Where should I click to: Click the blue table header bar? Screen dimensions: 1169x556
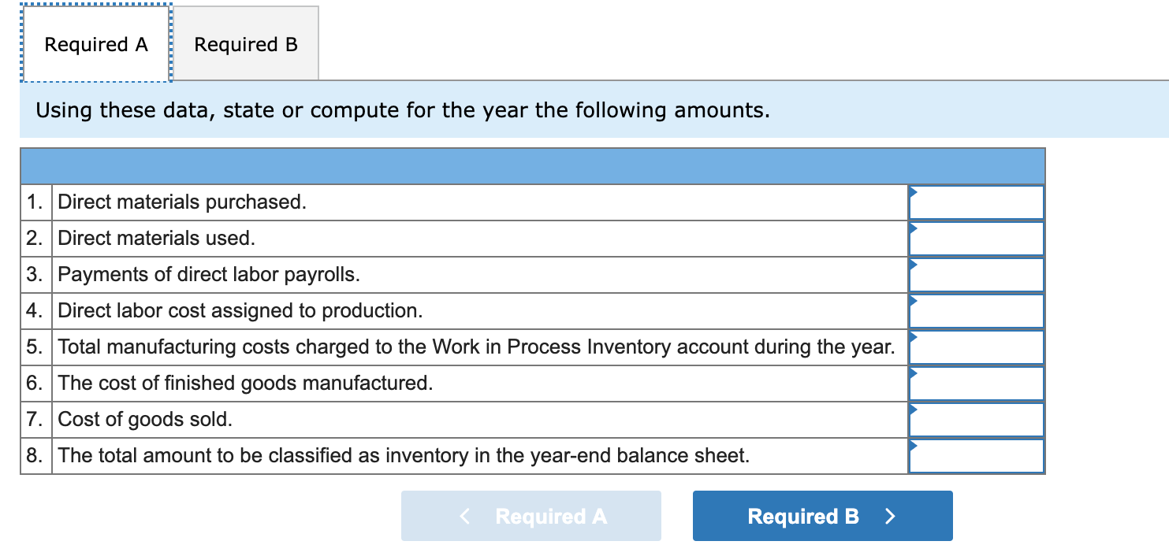[x=532, y=166]
